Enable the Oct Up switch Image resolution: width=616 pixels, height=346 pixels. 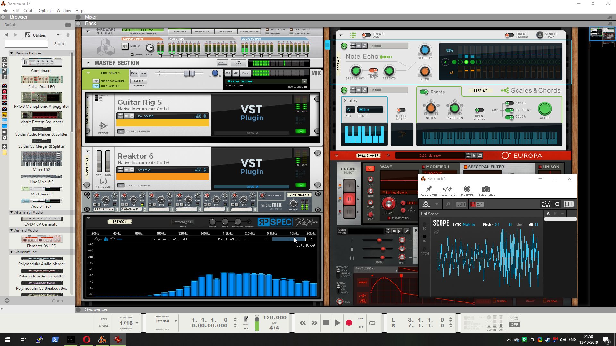tap(509, 103)
